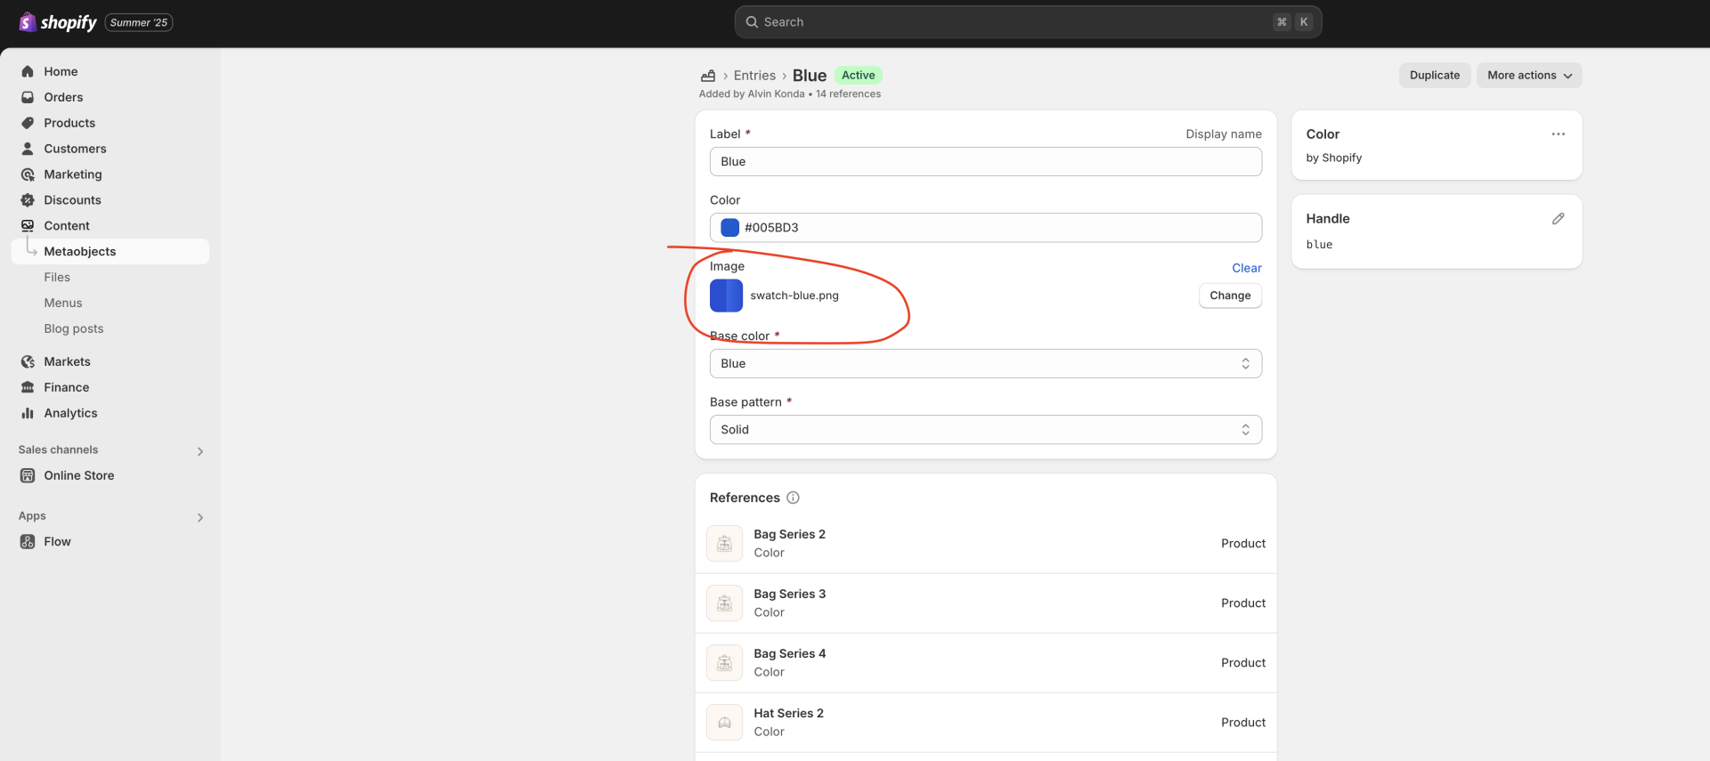This screenshot has width=1710, height=761.
Task: Expand the More actions menu
Action: pyautogui.click(x=1528, y=76)
